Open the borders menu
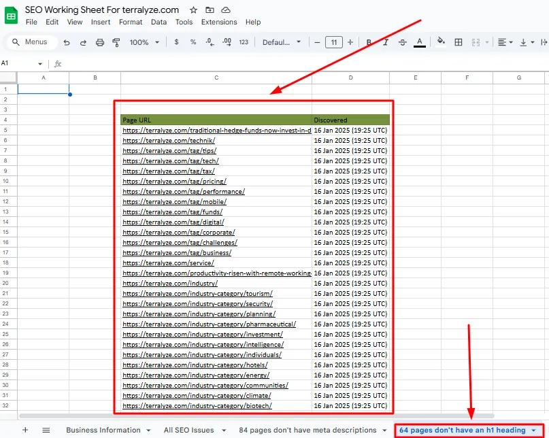The height and width of the screenshot is (438, 549). coord(459,42)
